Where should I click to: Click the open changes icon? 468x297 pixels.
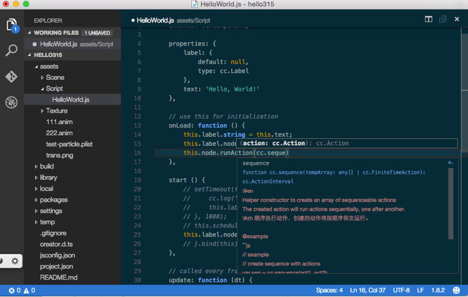[442, 20]
